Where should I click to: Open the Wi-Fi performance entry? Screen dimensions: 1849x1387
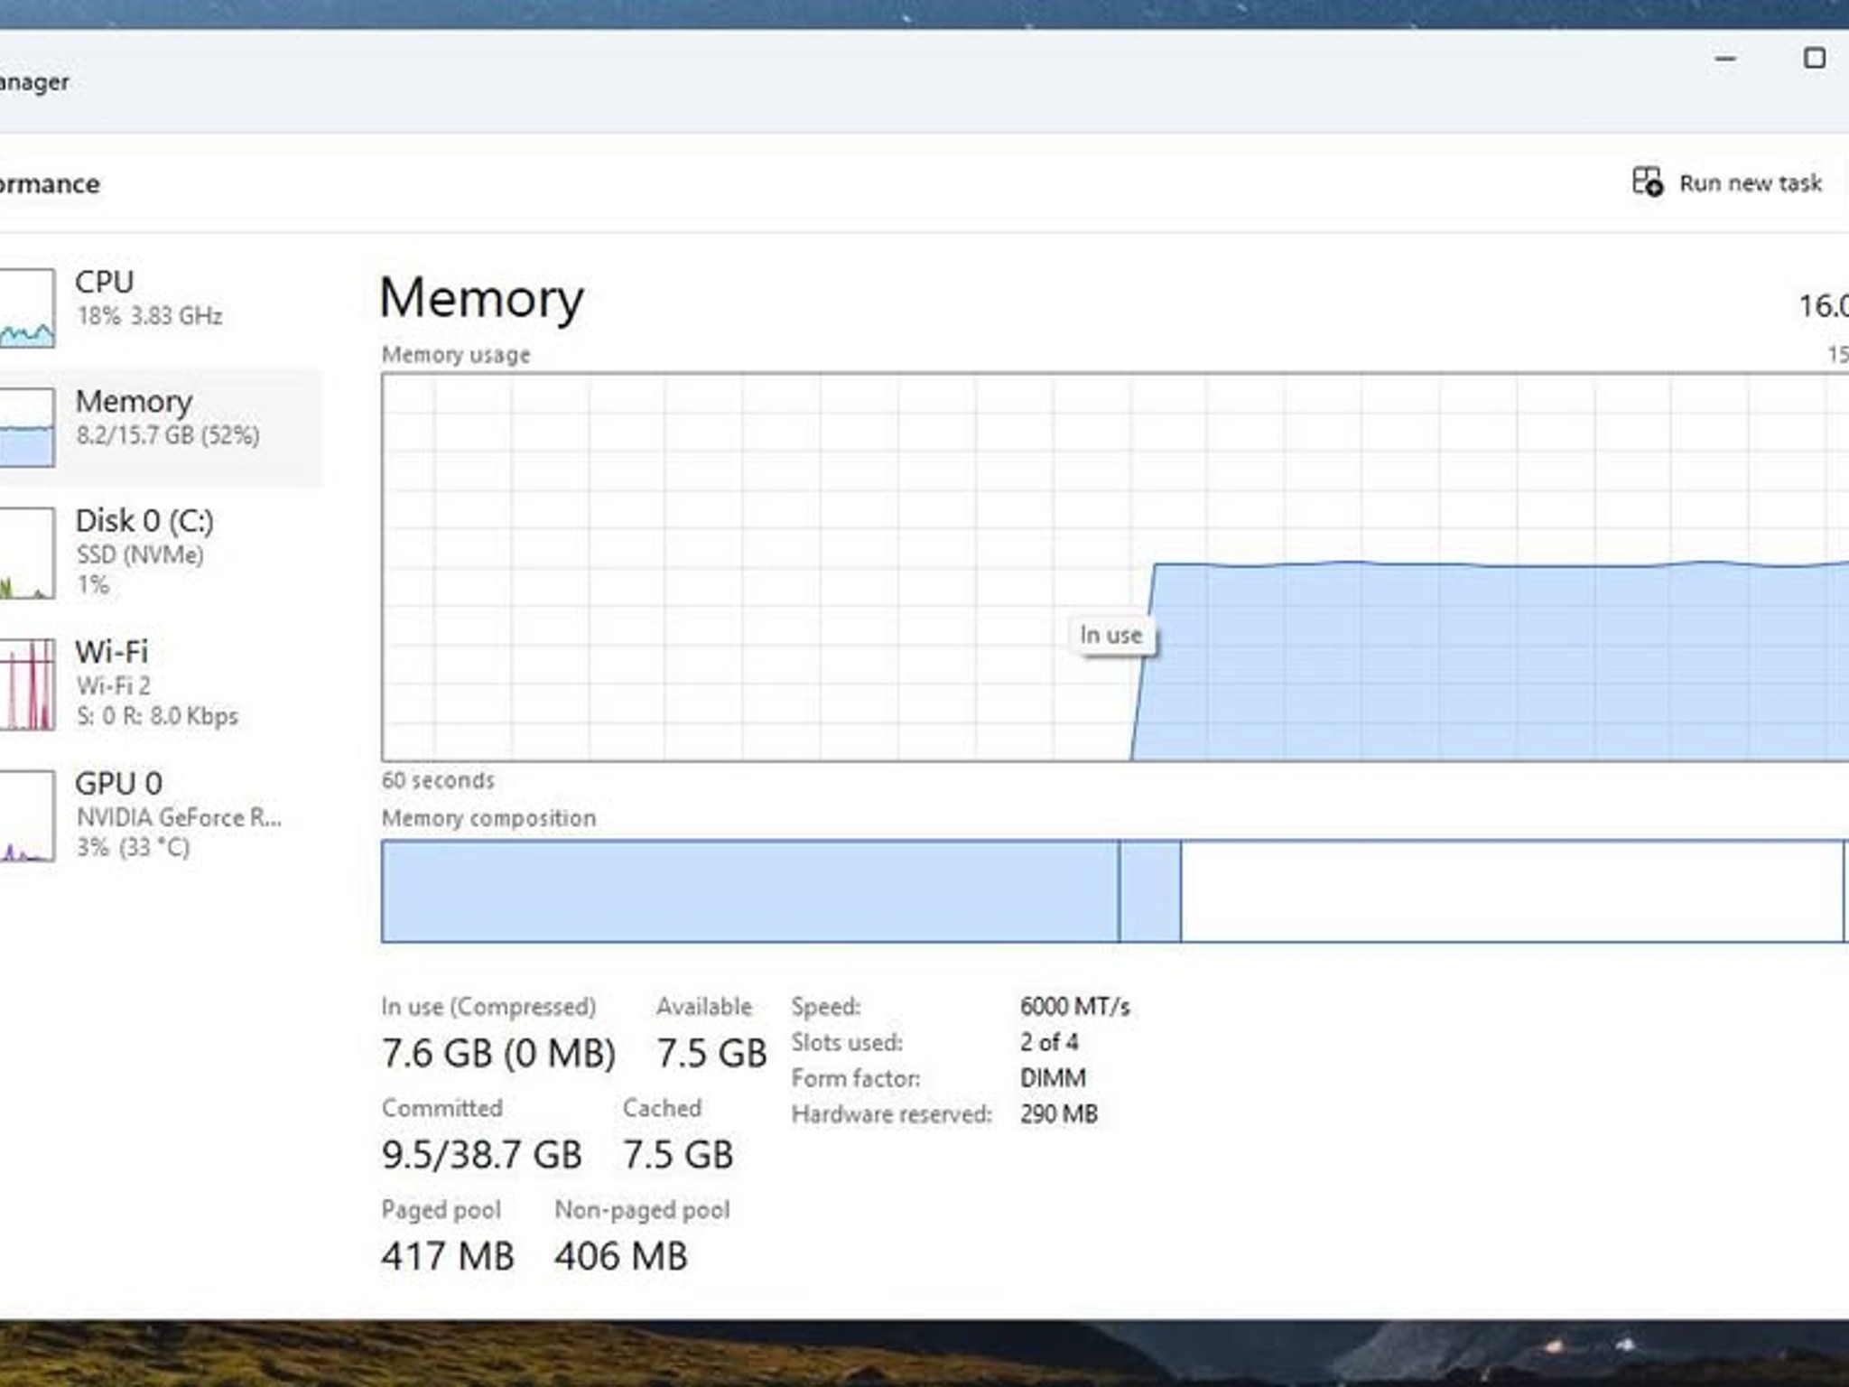coord(161,684)
